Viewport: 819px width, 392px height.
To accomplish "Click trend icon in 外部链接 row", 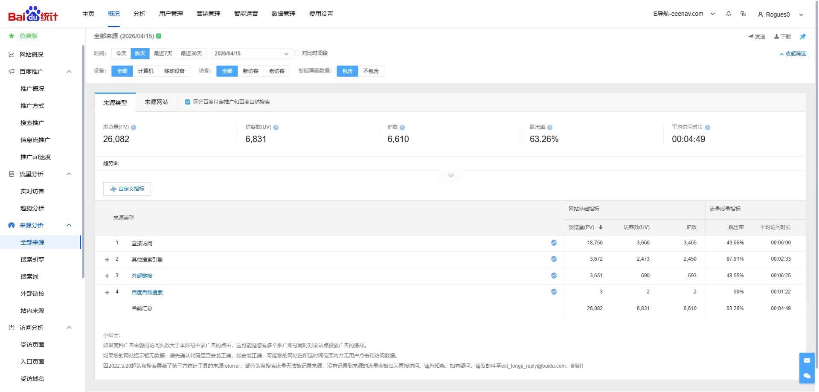I will pos(554,276).
